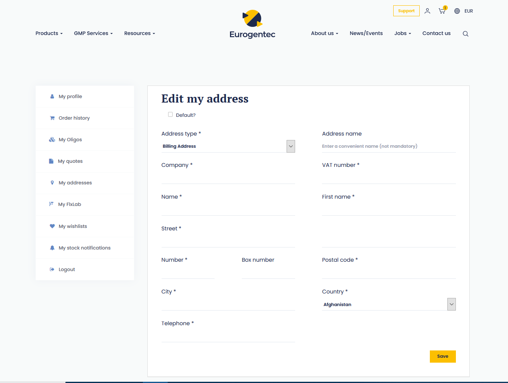Click the heart icon beside My wishlists
The width and height of the screenshot is (508, 383).
click(52, 226)
